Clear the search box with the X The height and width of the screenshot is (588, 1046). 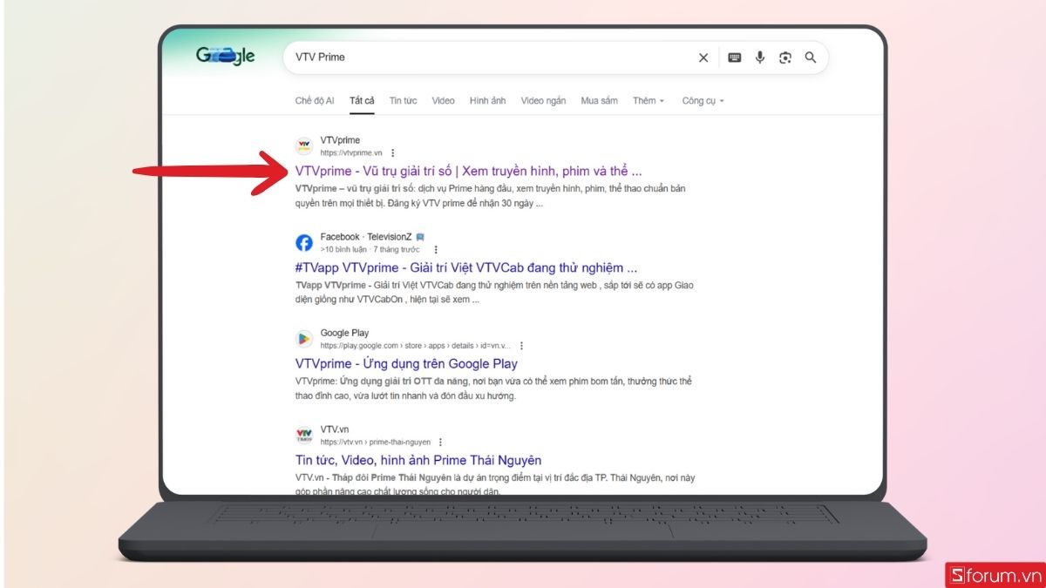click(703, 57)
